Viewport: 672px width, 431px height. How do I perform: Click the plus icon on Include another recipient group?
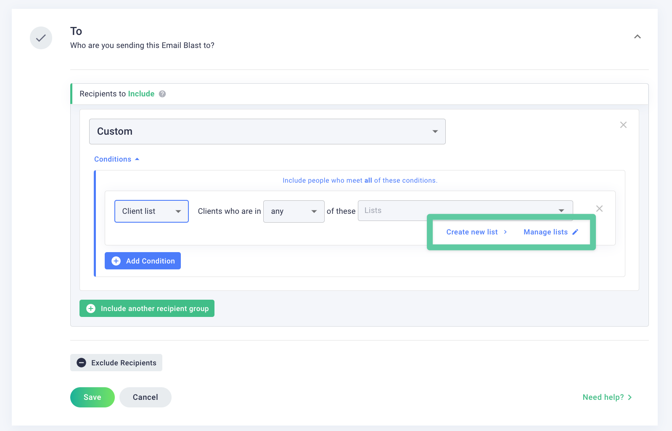(x=91, y=309)
